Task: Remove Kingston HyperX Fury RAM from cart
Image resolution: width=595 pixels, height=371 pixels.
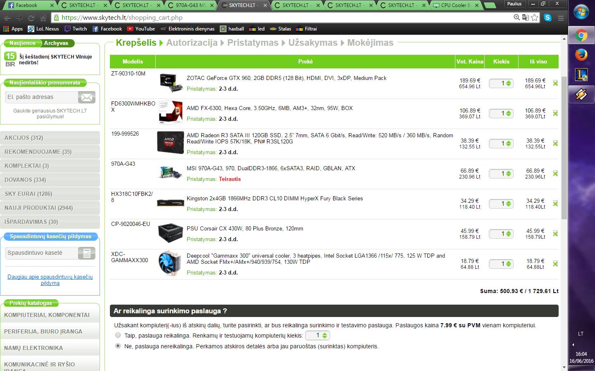Action: coord(555,204)
